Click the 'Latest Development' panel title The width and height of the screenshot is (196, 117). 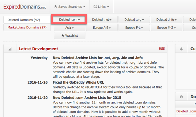point(39,49)
